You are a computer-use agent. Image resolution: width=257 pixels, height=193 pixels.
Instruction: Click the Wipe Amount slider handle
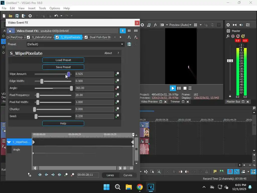69,74
